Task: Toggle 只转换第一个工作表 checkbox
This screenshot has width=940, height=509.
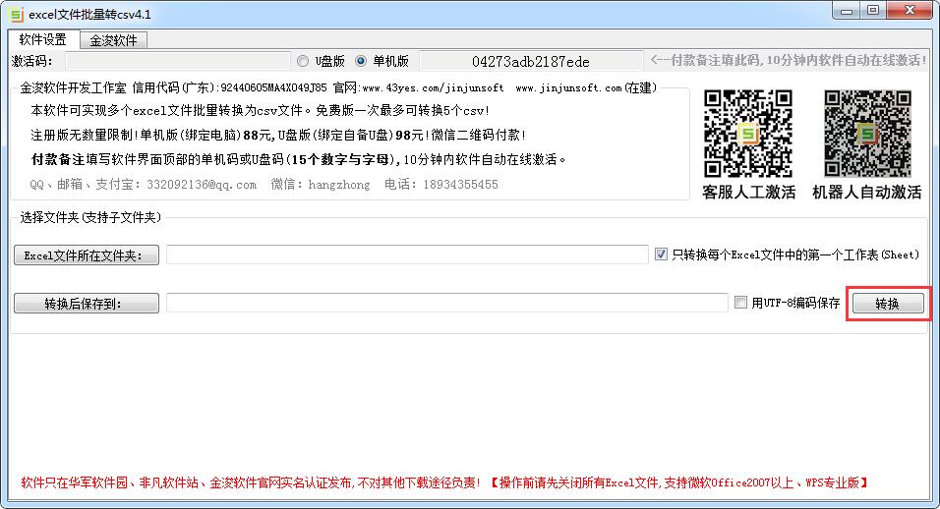Action: pyautogui.click(x=661, y=254)
